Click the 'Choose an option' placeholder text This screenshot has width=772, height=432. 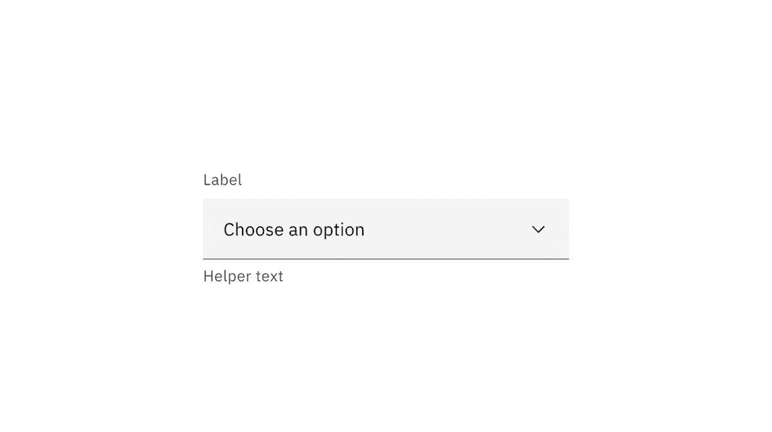click(294, 229)
